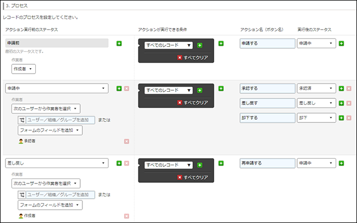Clear all conditions in 申請前 row
The image size is (357, 223).
pyautogui.click(x=193, y=58)
